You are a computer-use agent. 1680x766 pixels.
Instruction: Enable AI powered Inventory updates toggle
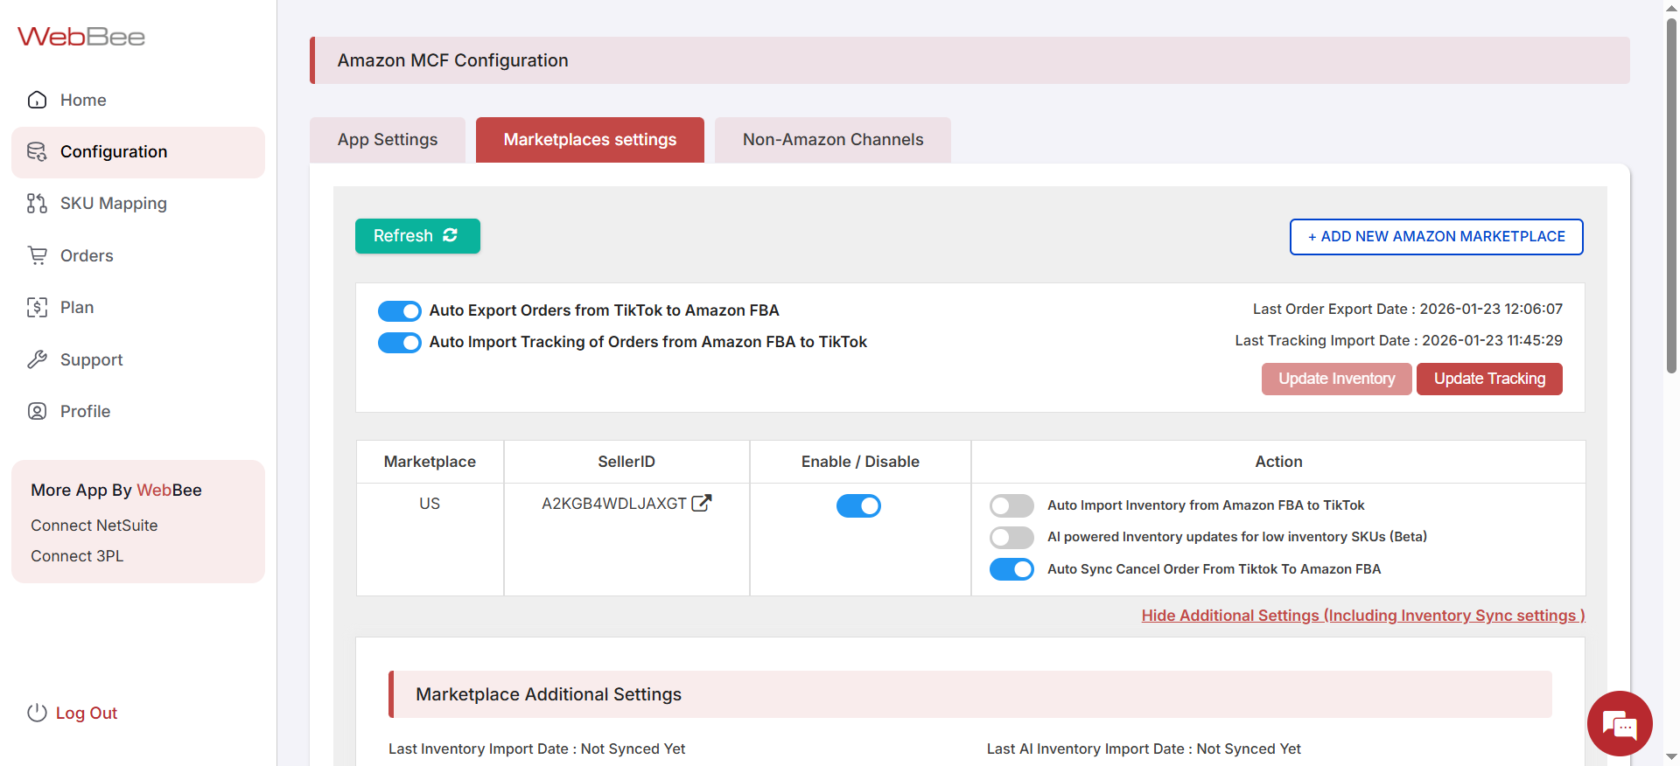click(1011, 537)
